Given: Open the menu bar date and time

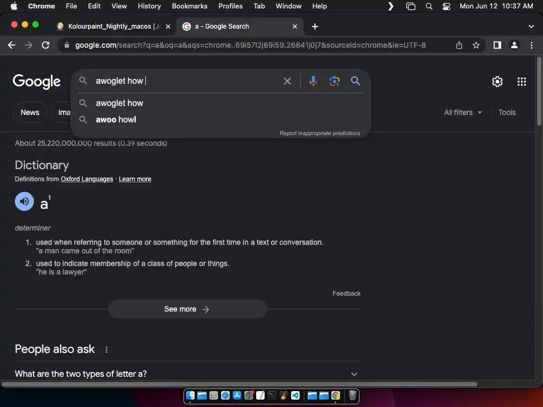Looking at the screenshot, I should click(496, 6).
